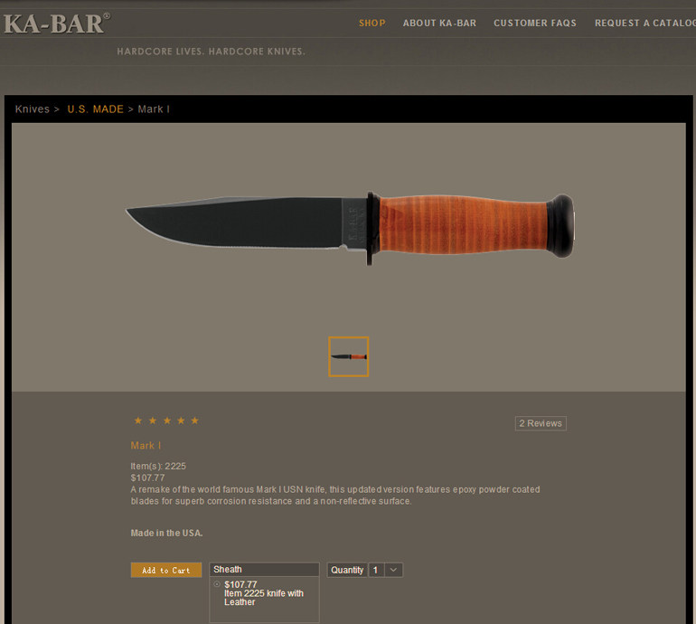Viewport: 696px width, 624px height.
Task: Click the third rating star
Action: pyautogui.click(x=167, y=421)
